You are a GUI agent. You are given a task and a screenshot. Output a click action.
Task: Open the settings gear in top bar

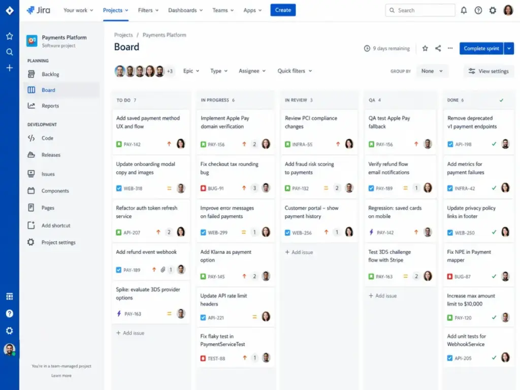(493, 10)
